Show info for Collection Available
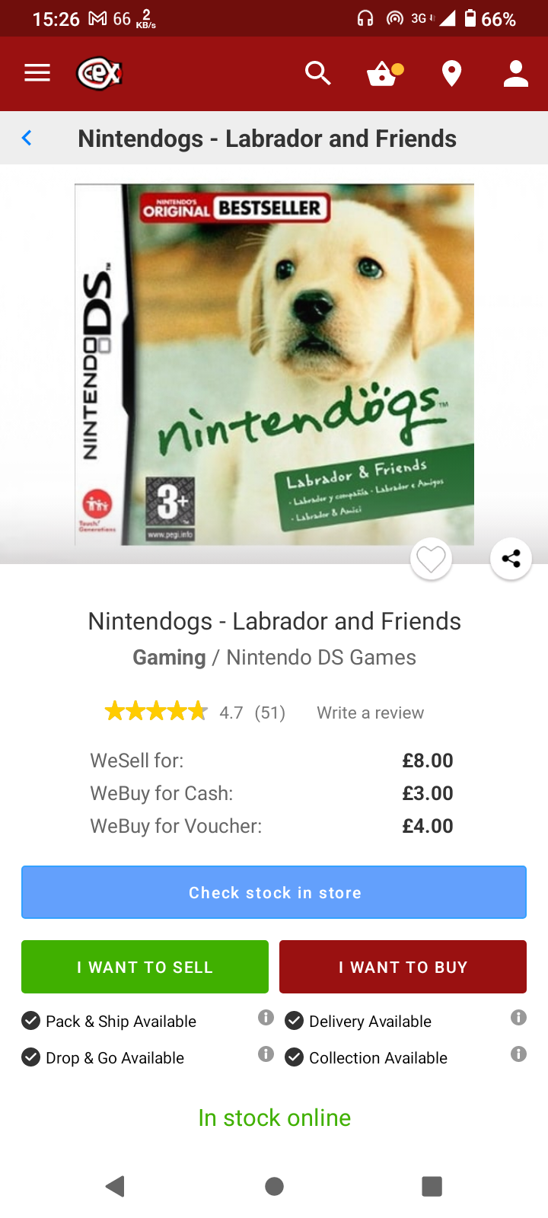This screenshot has height=1218, width=548. (518, 1054)
